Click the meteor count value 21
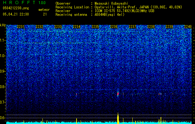Screen dimensions: 195x124 (45, 14)
